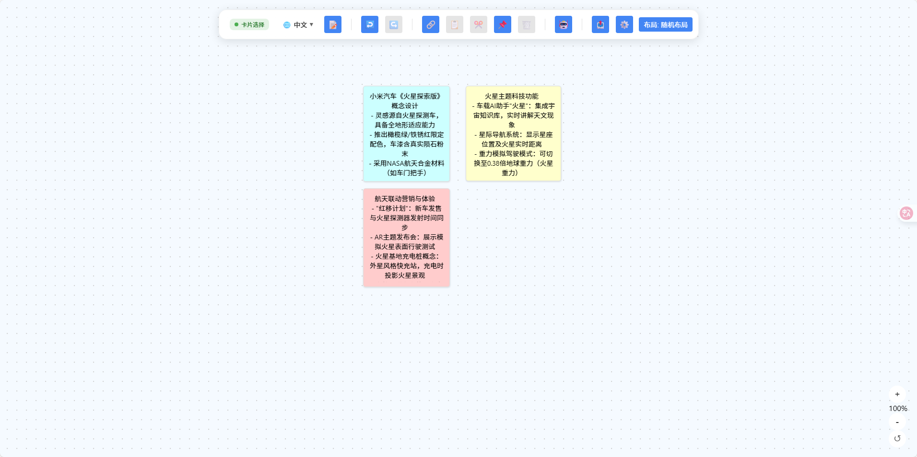The width and height of the screenshot is (917, 457).
Task: Click the text 火星基地充电桩概念
Action: (x=405, y=256)
